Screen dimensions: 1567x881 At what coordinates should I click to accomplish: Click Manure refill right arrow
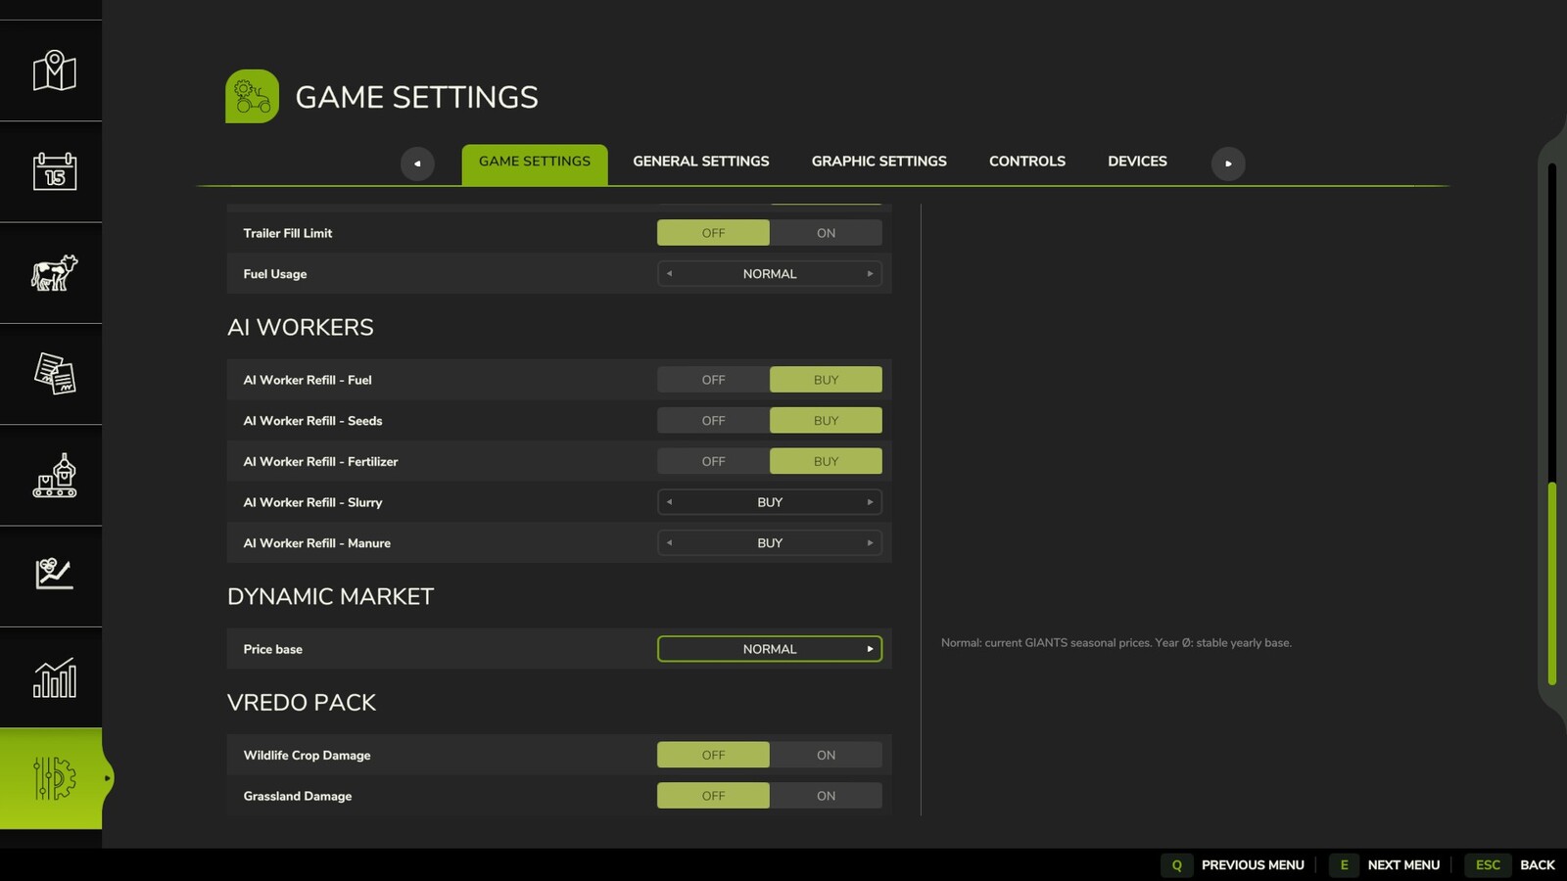pyautogui.click(x=870, y=543)
